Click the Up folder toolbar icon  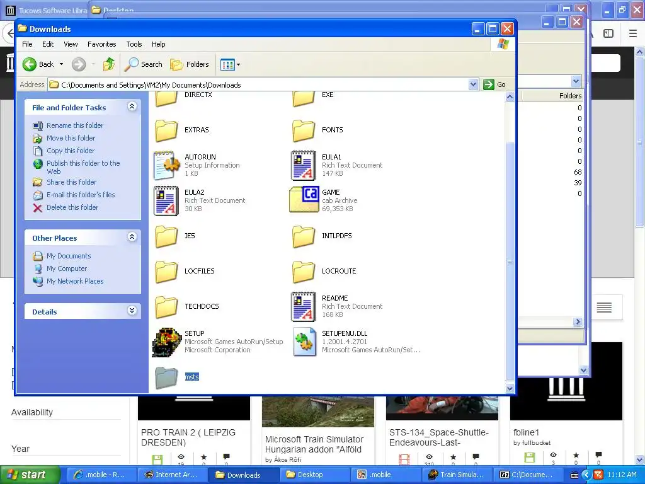click(x=109, y=64)
